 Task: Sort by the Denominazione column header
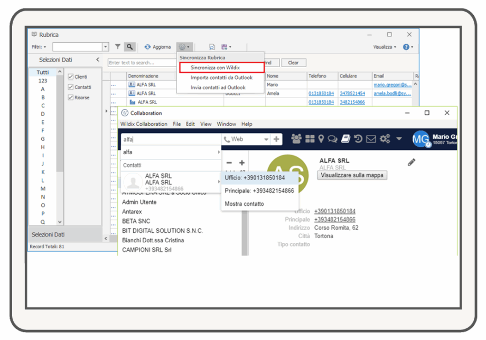(151, 76)
